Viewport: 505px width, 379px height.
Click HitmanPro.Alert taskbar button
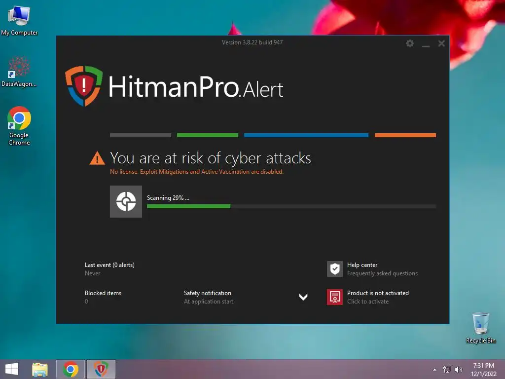(x=101, y=369)
